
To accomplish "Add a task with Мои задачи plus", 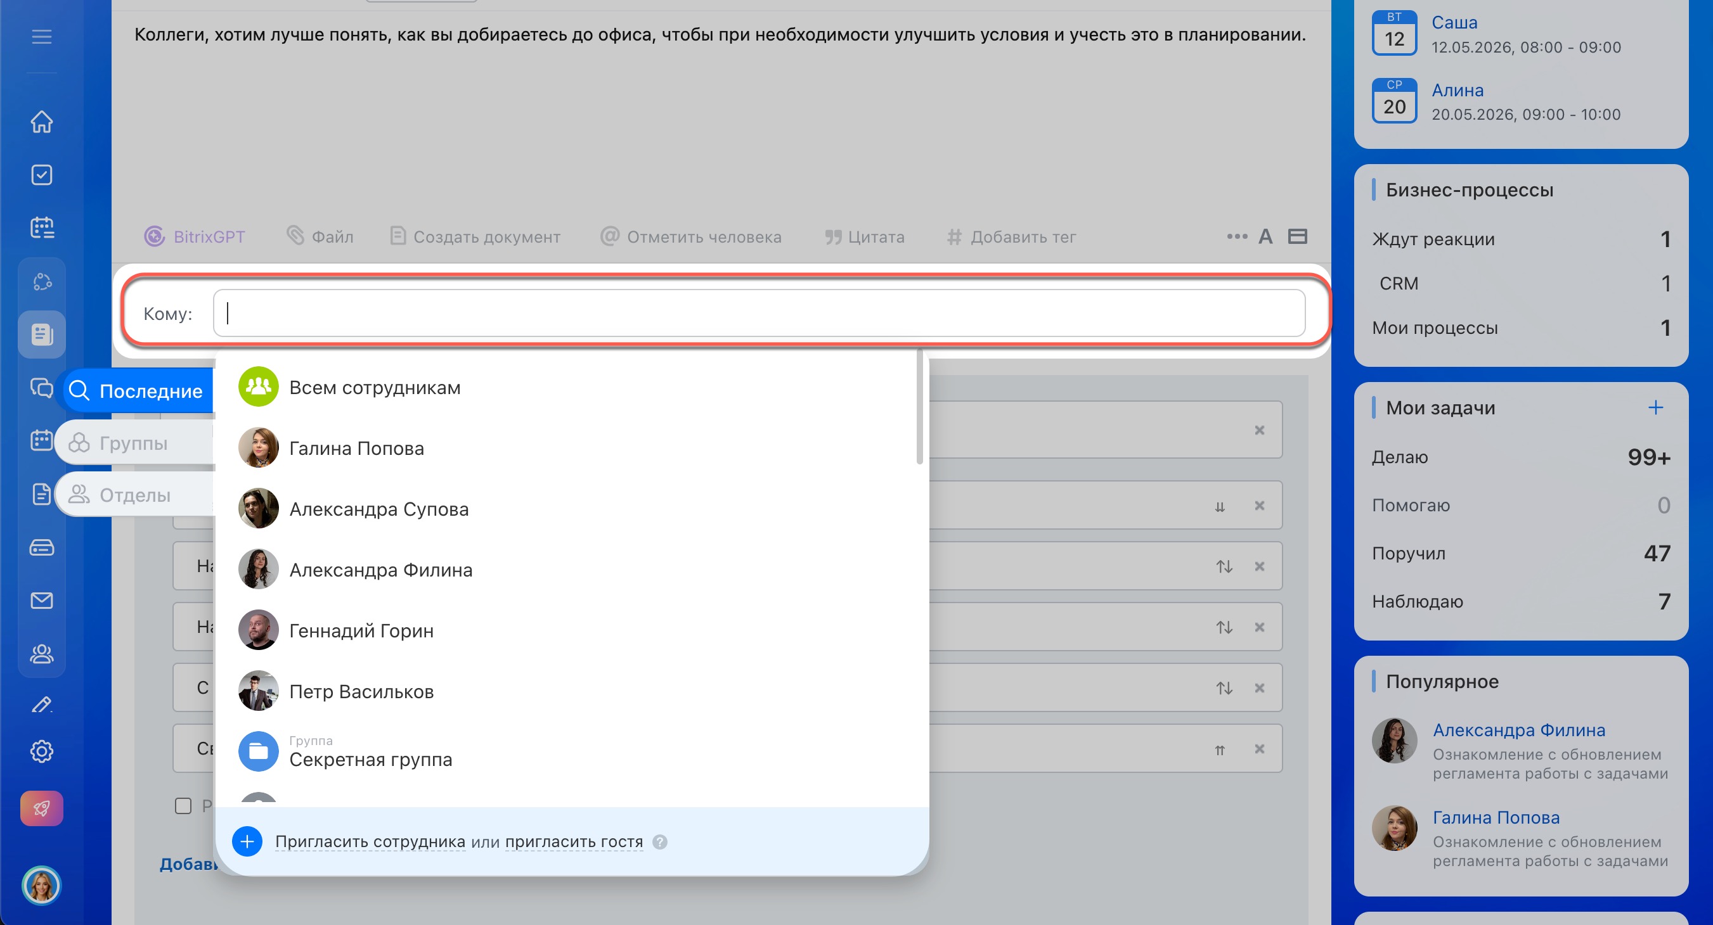I will (1655, 407).
